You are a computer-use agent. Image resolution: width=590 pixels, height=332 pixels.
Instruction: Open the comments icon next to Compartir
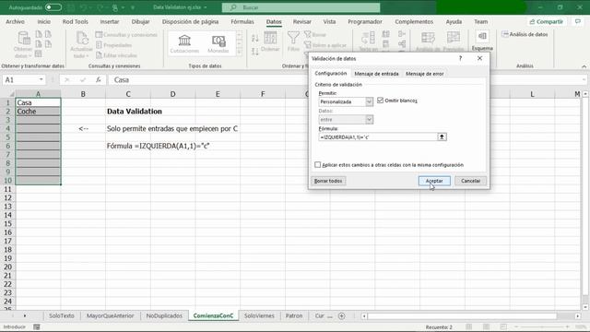578,21
